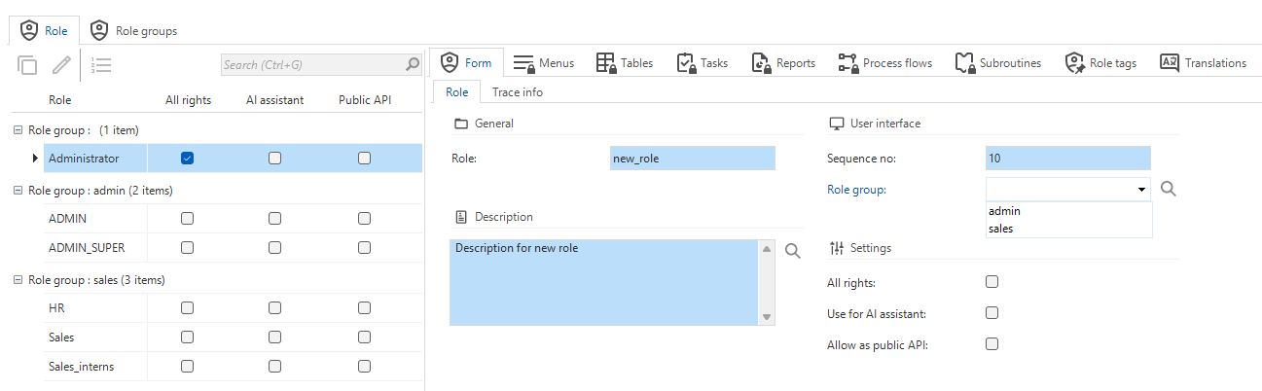This screenshot has width=1262, height=391.
Task: Open the Trace info sub-tab
Action: tap(518, 92)
